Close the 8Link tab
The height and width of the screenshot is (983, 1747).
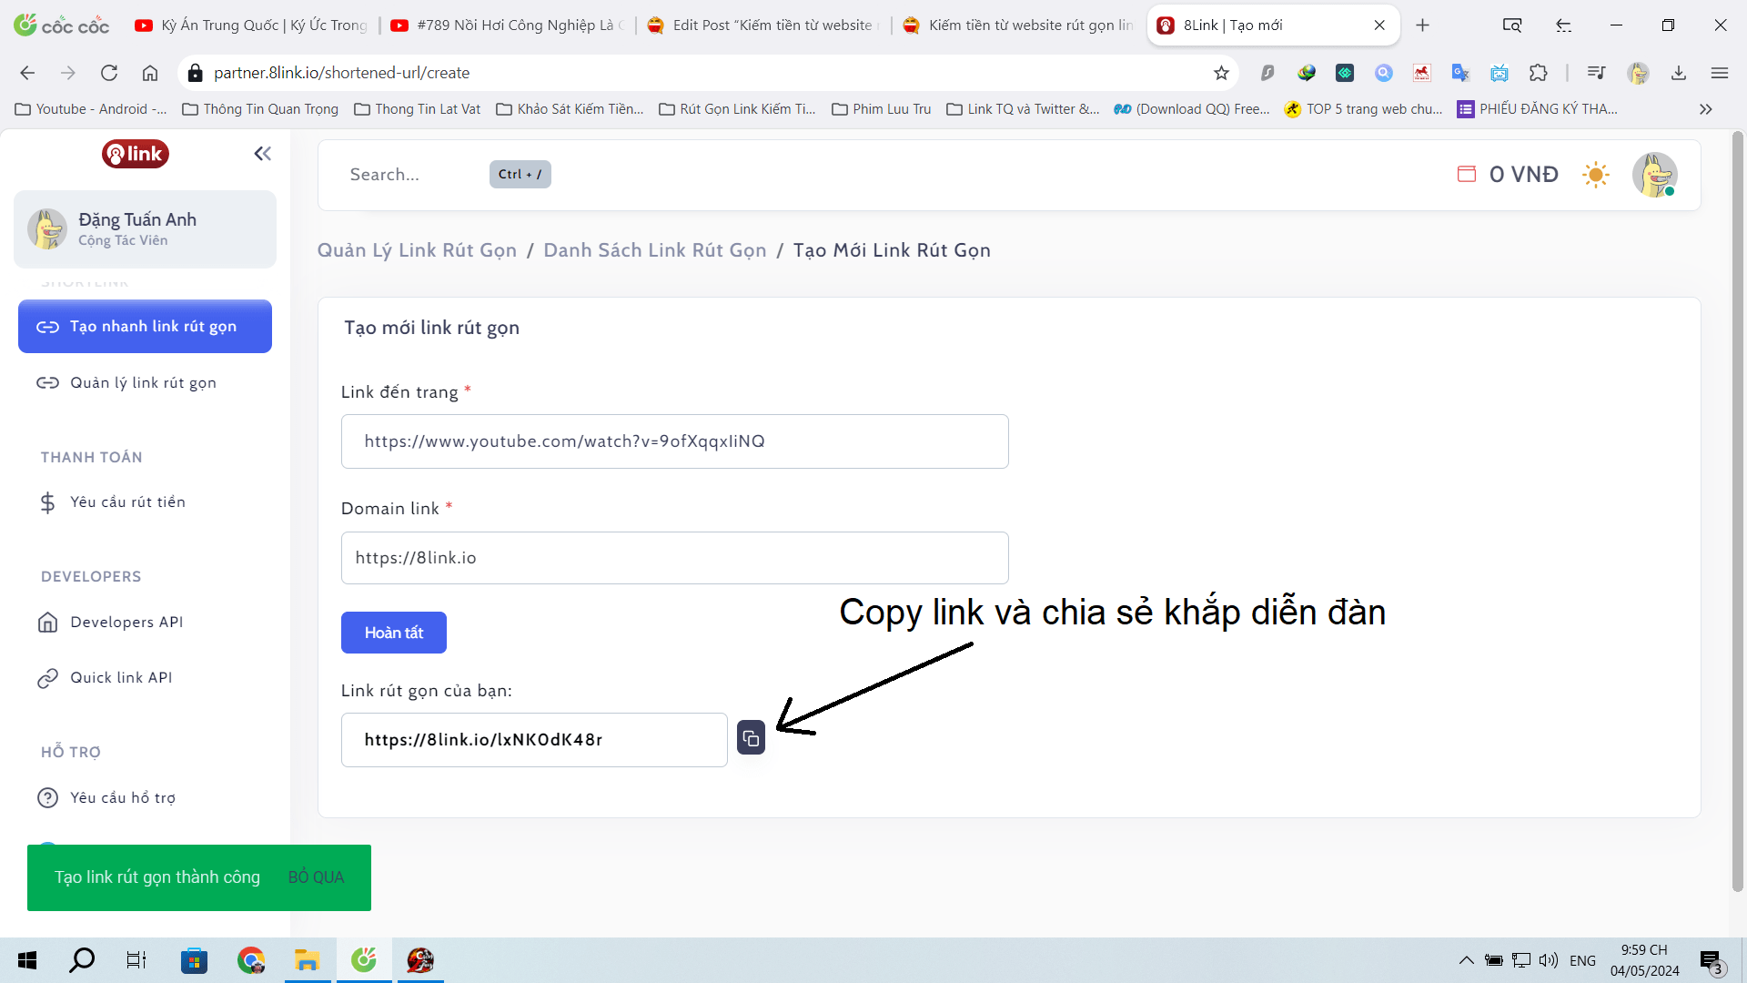pyautogui.click(x=1379, y=25)
